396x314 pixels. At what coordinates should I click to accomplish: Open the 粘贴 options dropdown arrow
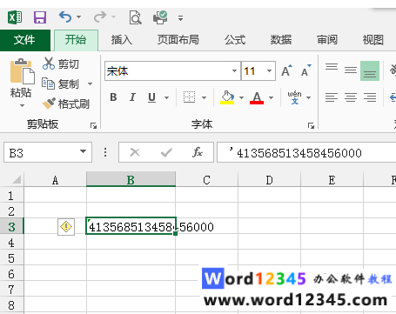point(22,105)
